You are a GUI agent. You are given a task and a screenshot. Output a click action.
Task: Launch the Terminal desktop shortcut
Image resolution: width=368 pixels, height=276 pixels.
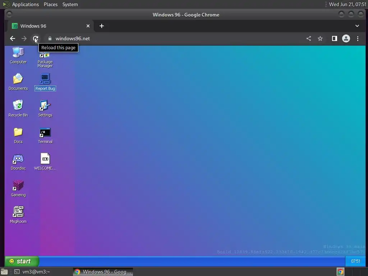click(45, 135)
